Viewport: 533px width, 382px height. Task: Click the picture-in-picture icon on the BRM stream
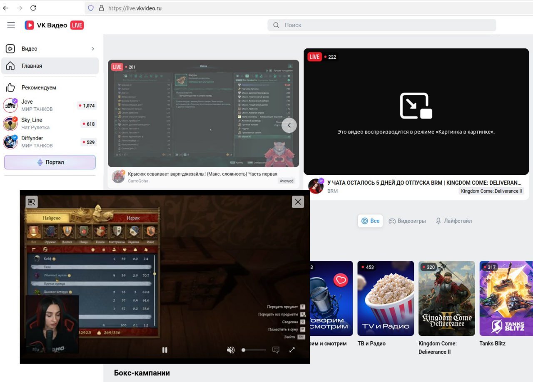pos(416,106)
